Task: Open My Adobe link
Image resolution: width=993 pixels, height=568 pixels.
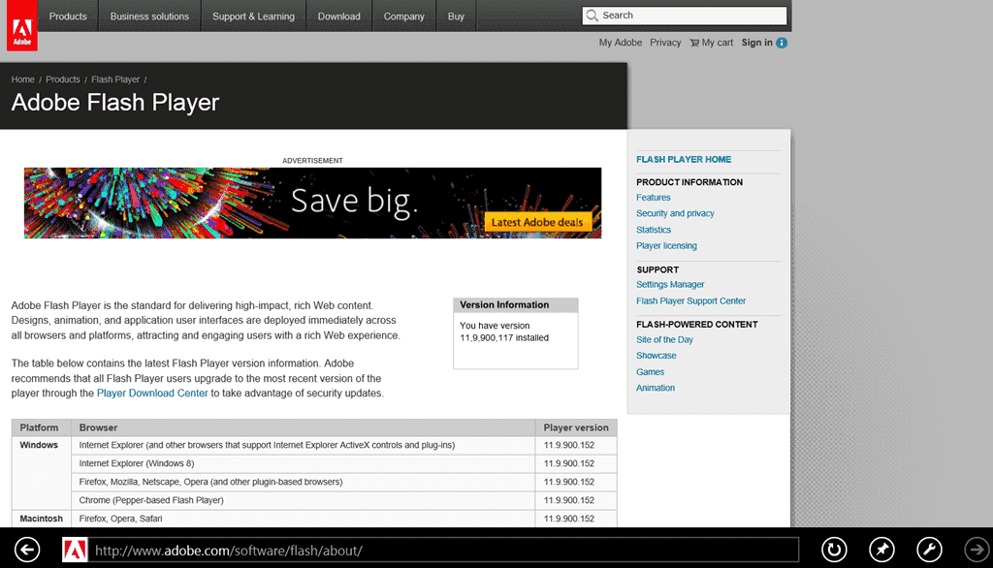Action: (621, 43)
